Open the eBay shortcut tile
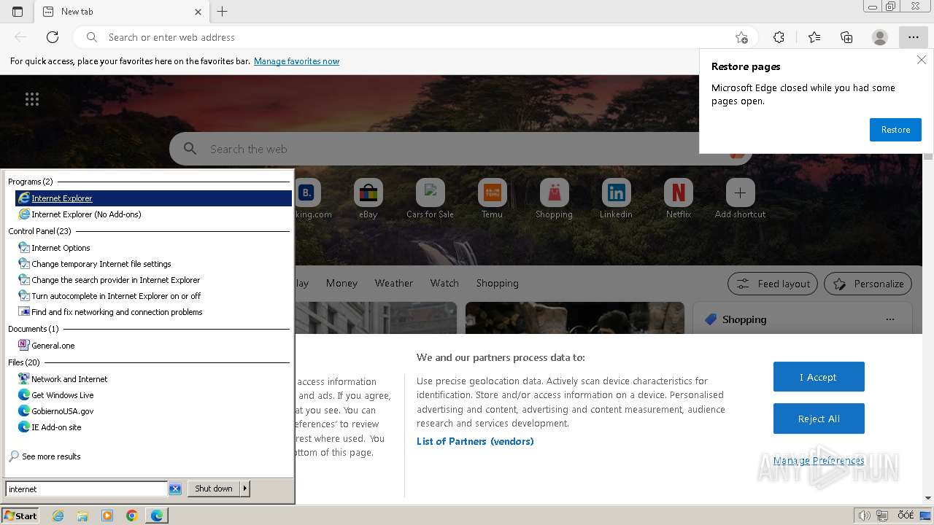 tap(368, 199)
